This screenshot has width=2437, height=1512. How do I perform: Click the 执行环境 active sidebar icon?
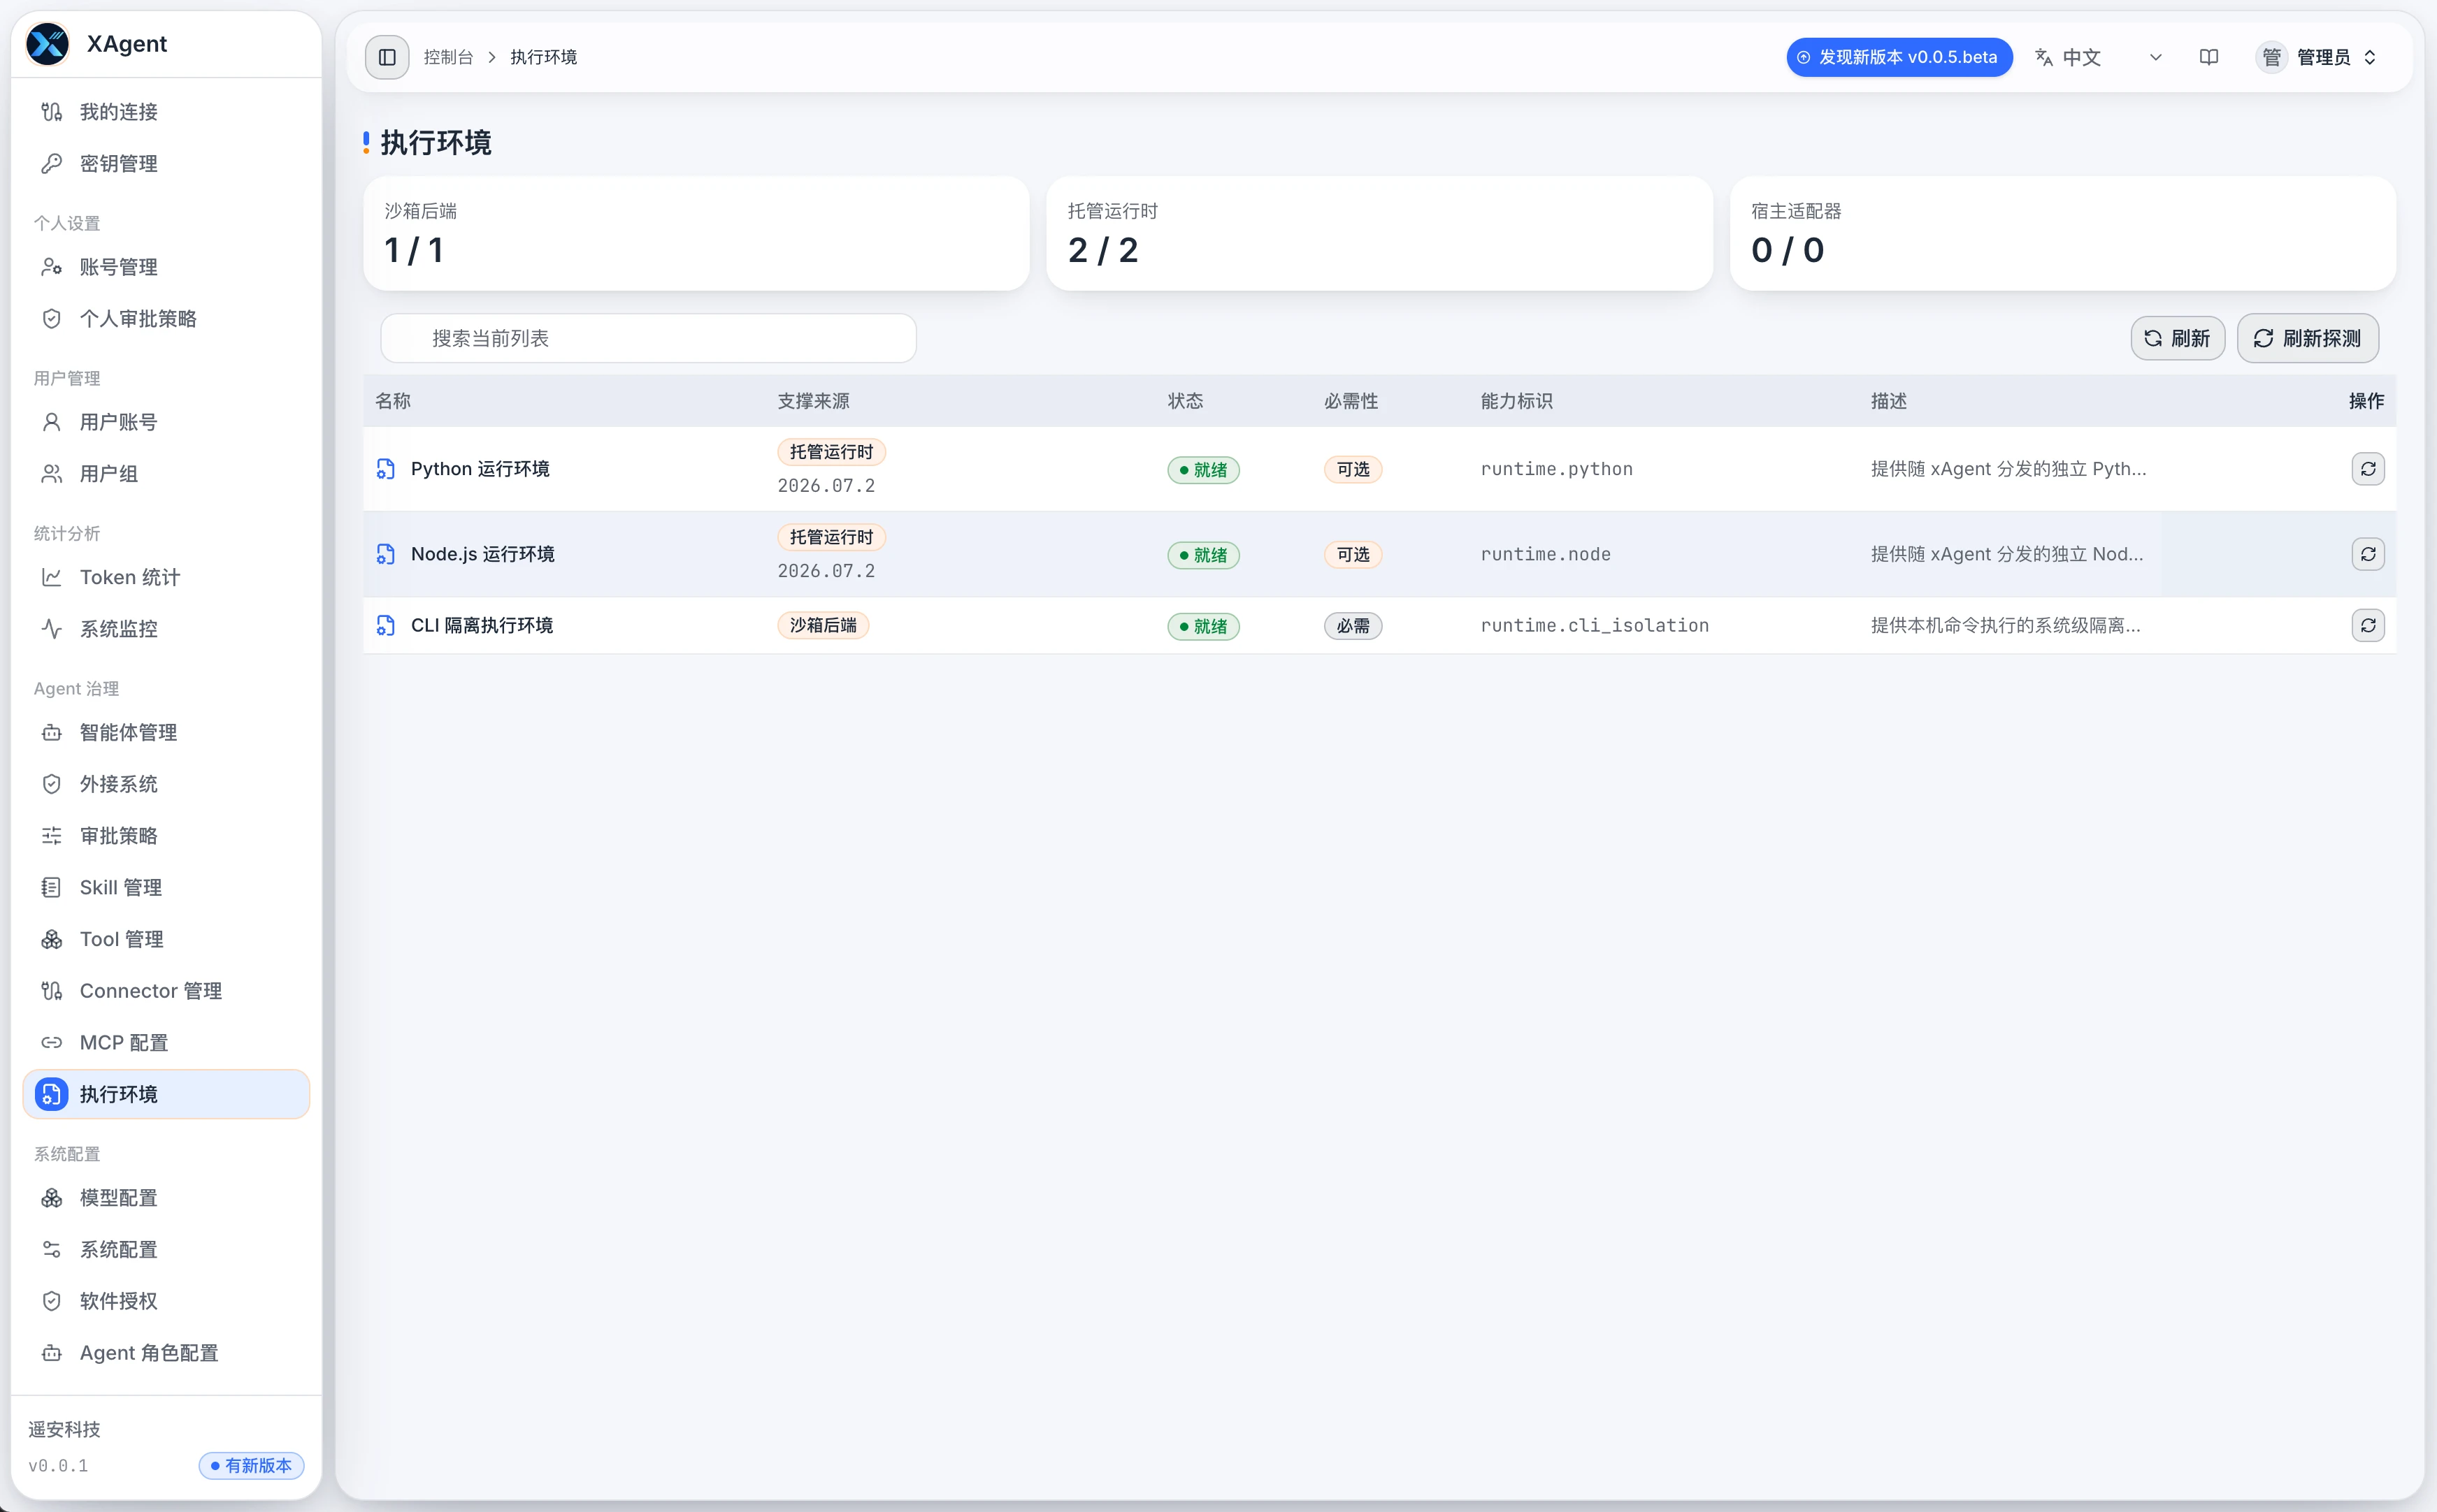point(52,1094)
